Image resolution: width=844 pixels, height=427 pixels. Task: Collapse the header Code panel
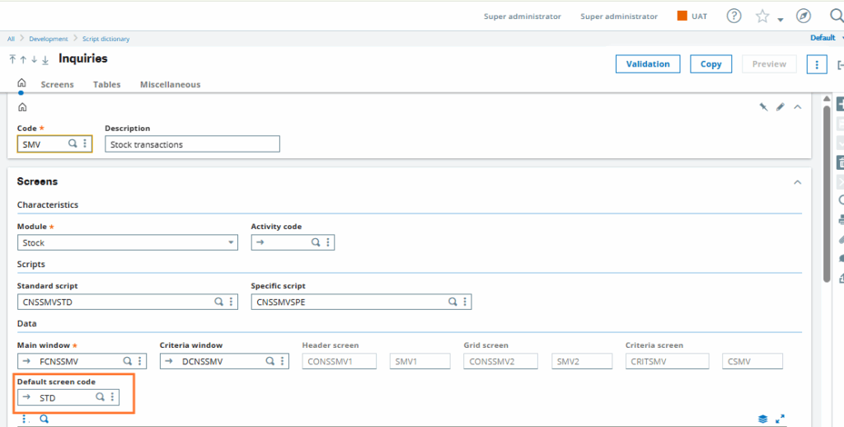(797, 107)
